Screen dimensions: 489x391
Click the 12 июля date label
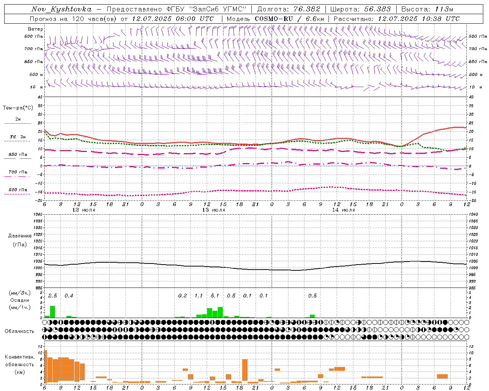pyautogui.click(x=84, y=210)
